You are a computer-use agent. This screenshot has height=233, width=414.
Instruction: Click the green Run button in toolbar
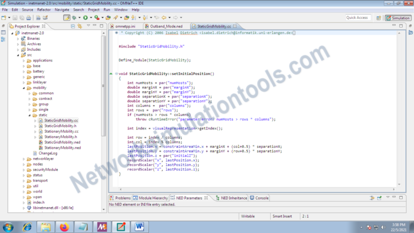(85, 18)
